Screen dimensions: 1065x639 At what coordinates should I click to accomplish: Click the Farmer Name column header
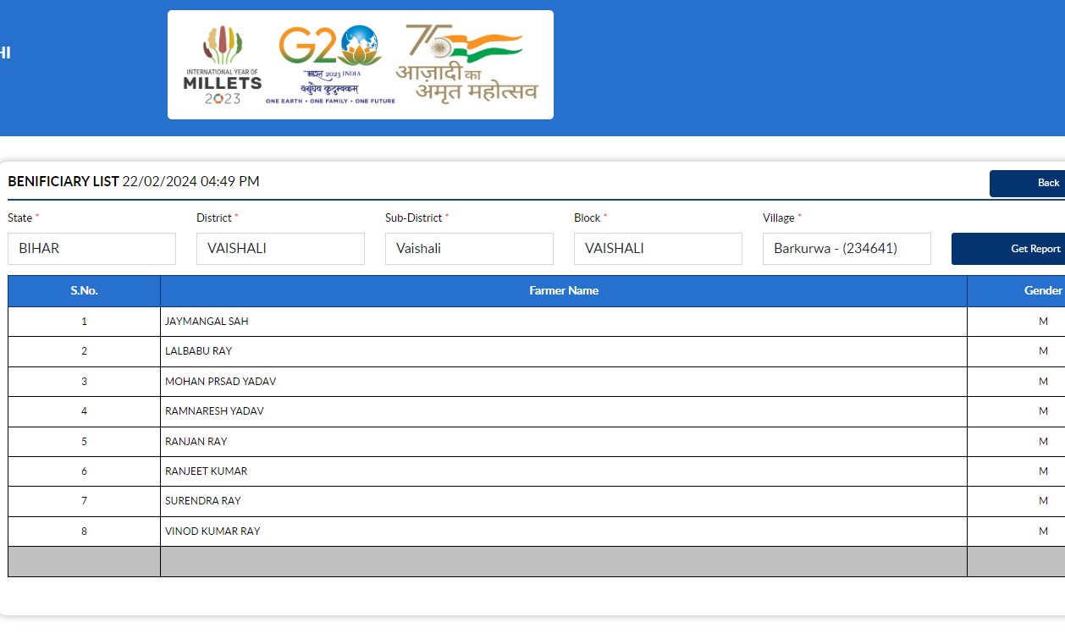click(564, 291)
